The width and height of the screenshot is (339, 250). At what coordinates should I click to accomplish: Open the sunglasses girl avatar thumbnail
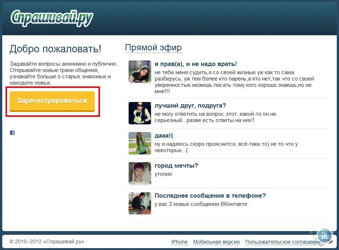(x=140, y=113)
